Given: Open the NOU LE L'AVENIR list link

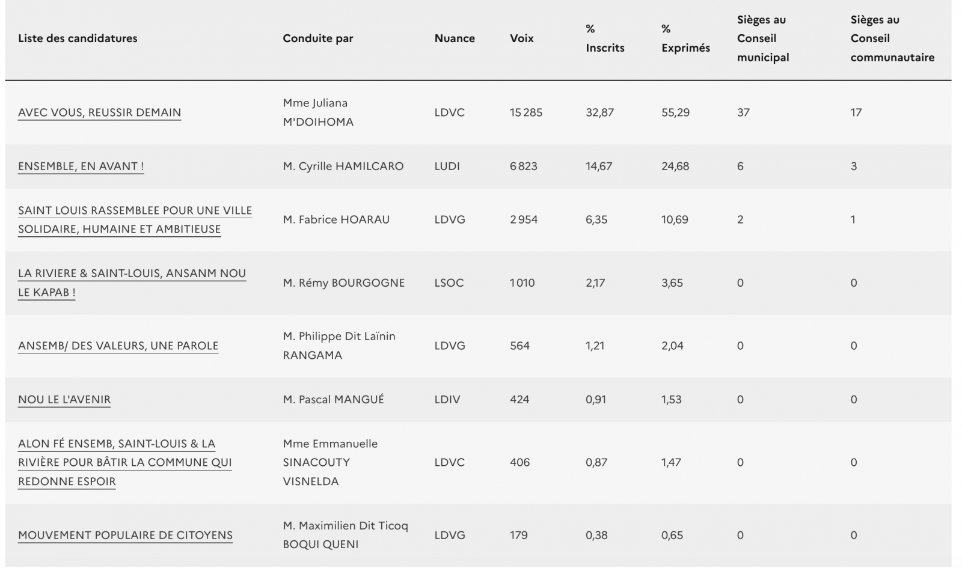Looking at the screenshot, I should pos(64,400).
